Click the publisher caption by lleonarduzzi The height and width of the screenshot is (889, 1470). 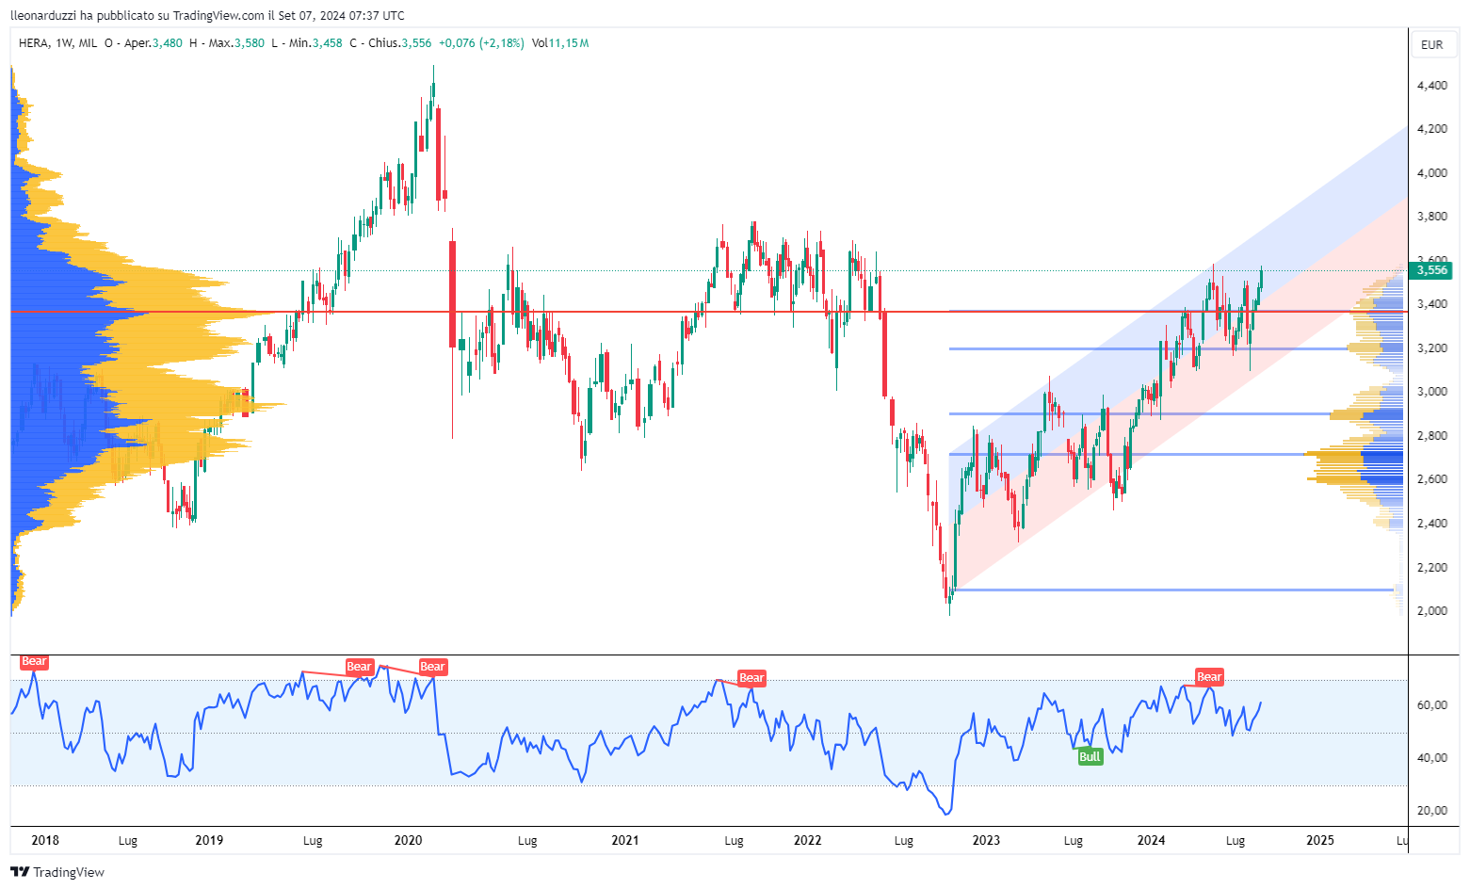pyautogui.click(x=208, y=15)
